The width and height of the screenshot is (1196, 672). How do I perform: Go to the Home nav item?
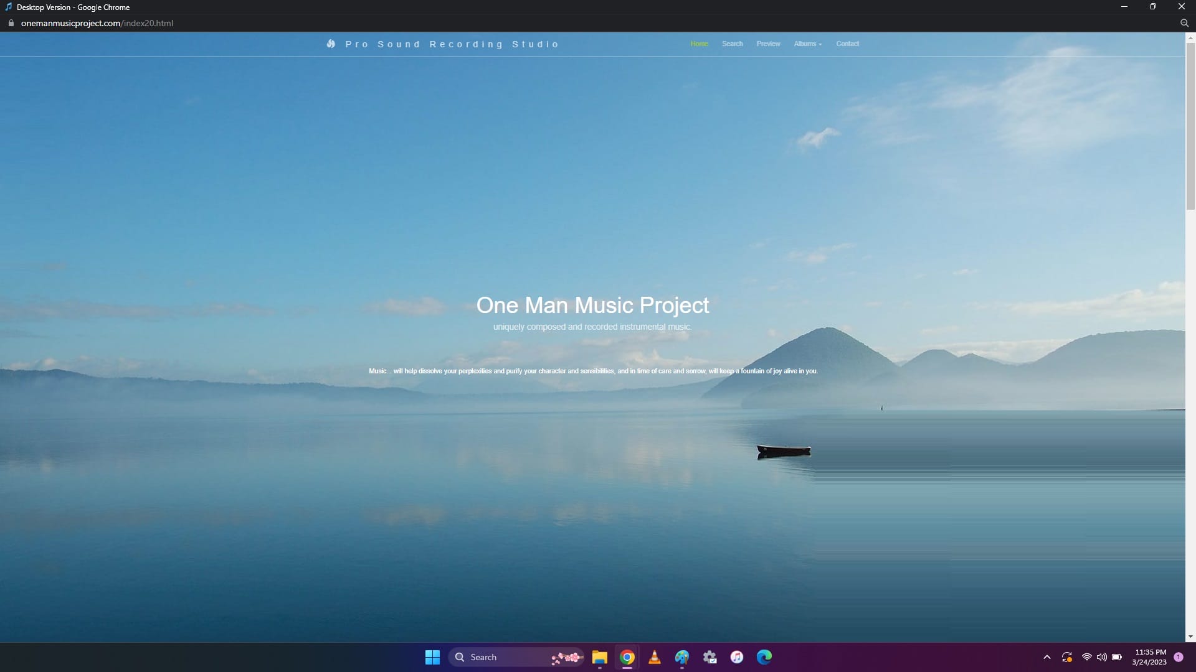[699, 44]
